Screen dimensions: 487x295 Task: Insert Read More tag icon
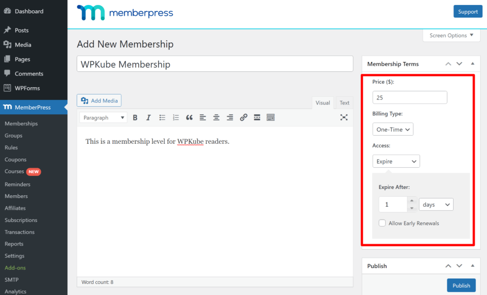[x=257, y=117]
